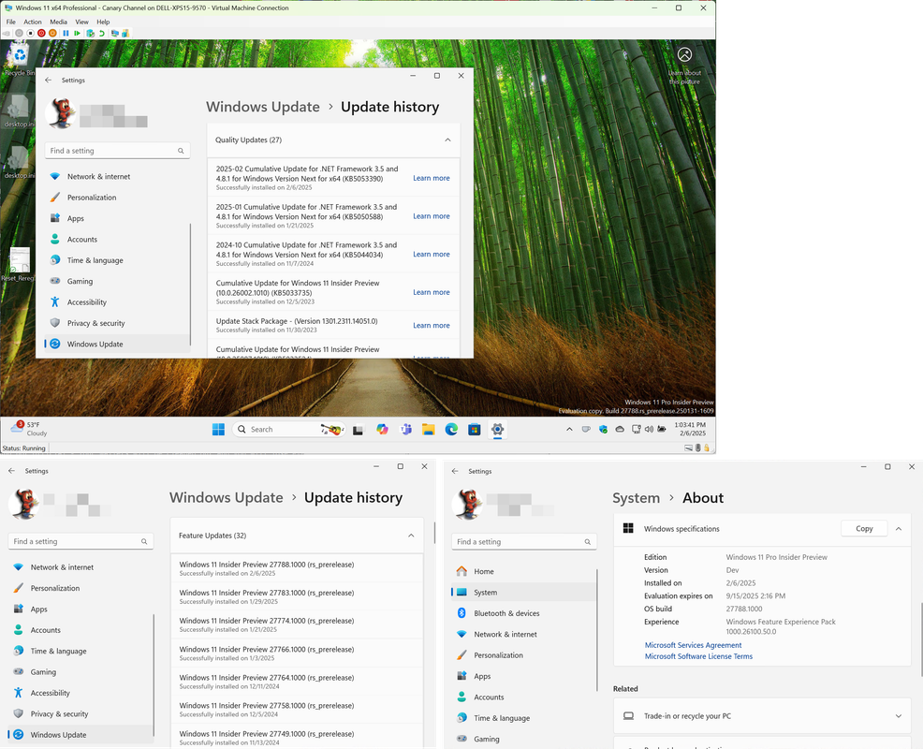Open Time & language in About window sidebar

(524, 718)
